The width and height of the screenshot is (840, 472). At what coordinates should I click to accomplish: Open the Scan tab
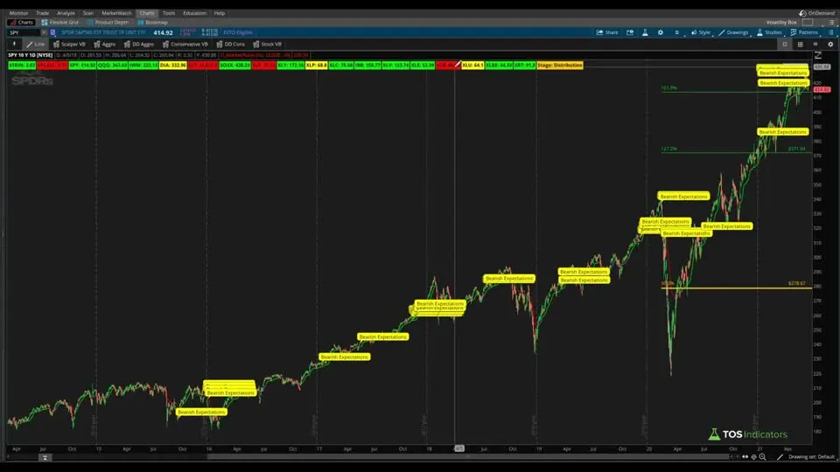pyautogui.click(x=87, y=13)
